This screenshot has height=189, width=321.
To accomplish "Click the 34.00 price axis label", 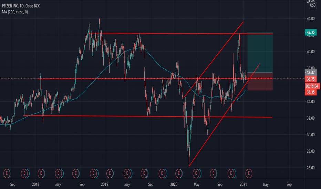I will tap(311, 102).
